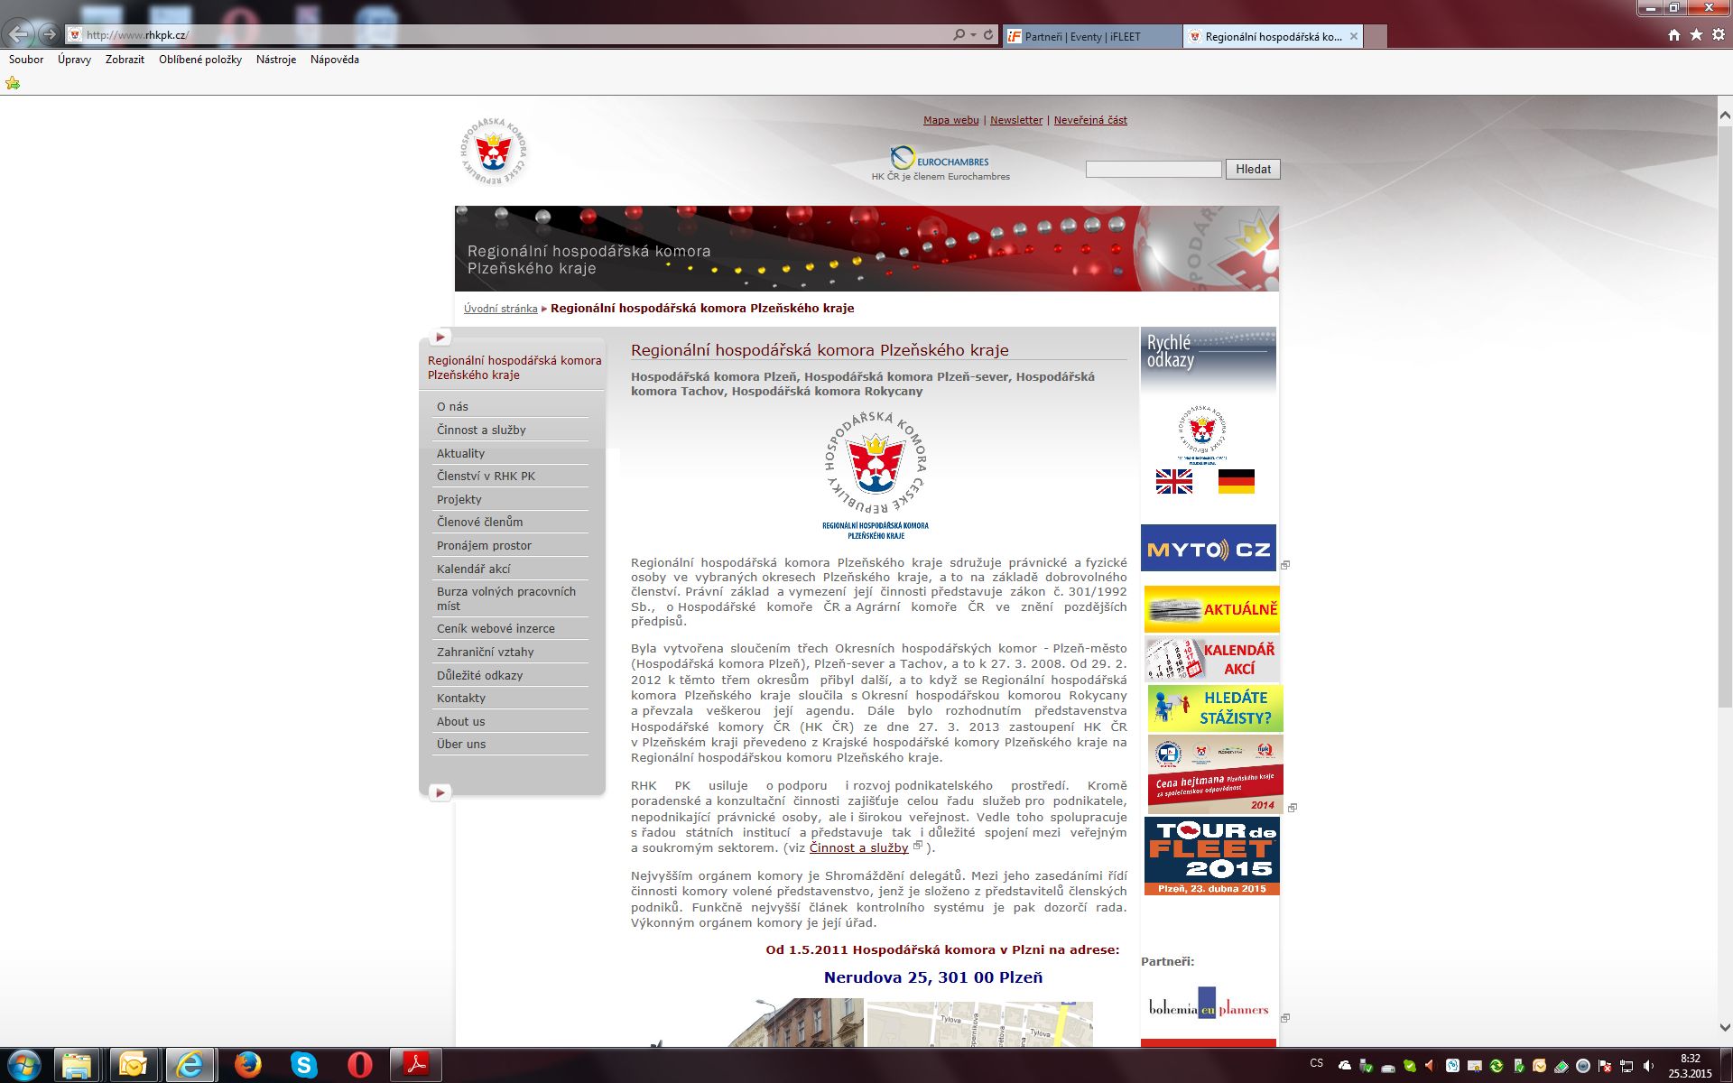
Task: Click the bottom red arrow on sidebar menu
Action: tap(440, 793)
